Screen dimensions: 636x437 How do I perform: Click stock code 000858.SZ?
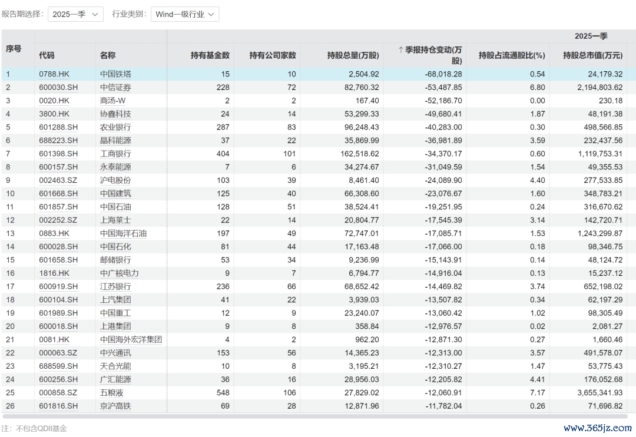point(58,393)
